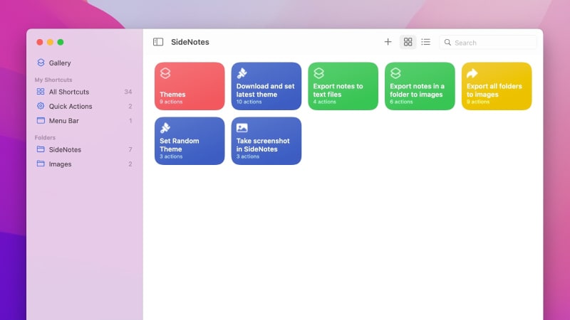Minimize window using the yellow button
Screen dimensions: 570x320
tap(50, 42)
